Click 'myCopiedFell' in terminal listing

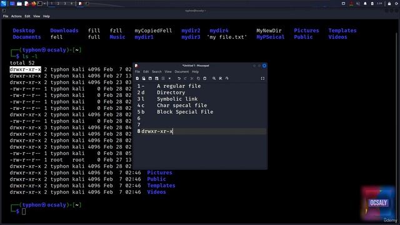pyautogui.click(x=153, y=31)
